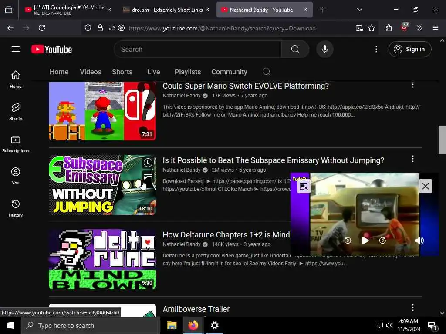
Task: Bookmark this page with the star icon
Action: point(371,28)
